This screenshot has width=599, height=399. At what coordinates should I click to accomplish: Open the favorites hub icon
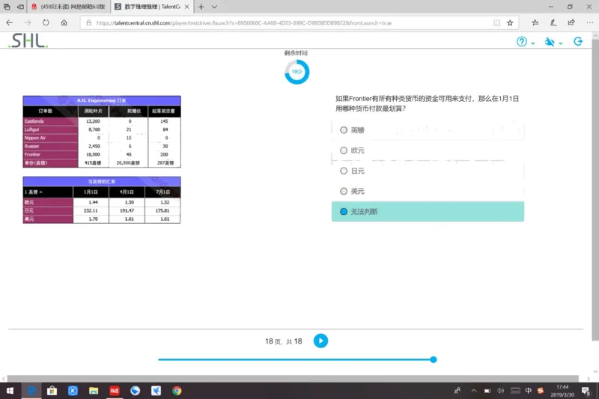(535, 22)
